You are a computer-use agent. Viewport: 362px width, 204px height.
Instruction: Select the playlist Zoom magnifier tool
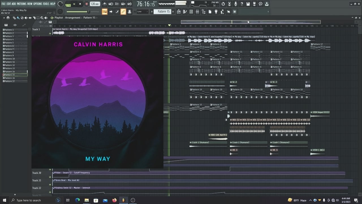coord(42,18)
